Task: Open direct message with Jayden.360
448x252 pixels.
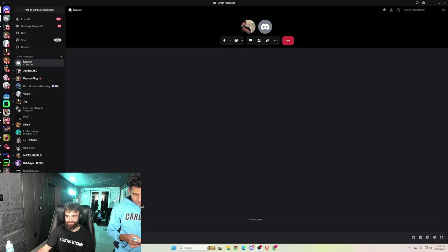Action: (39, 71)
